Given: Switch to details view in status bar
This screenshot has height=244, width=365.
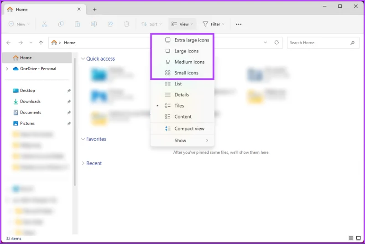Looking at the screenshot, I should tap(351, 238).
